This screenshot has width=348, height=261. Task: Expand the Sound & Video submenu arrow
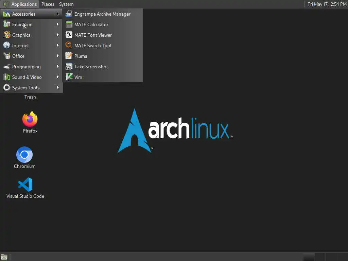tap(58, 77)
